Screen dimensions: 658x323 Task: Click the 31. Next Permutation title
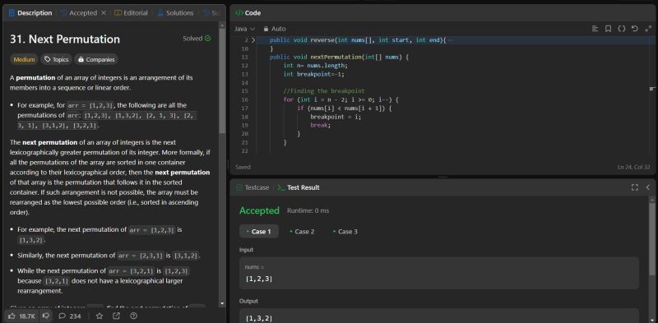(x=65, y=39)
